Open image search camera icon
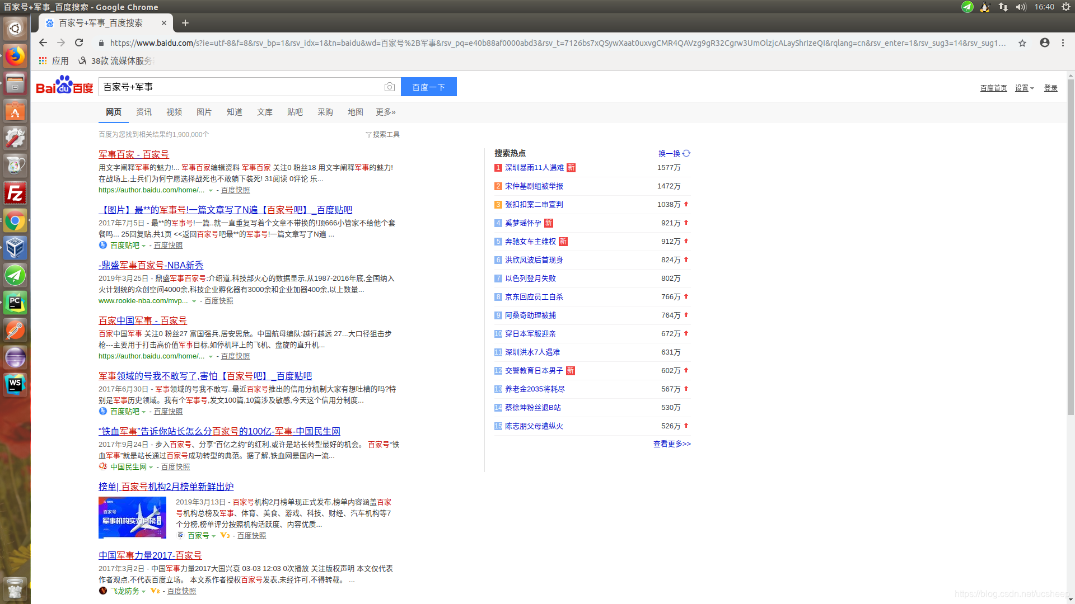The image size is (1075, 604). tap(390, 87)
